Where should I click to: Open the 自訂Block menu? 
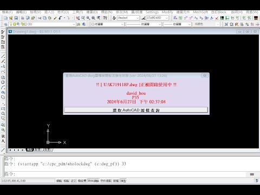[x=219, y=12]
